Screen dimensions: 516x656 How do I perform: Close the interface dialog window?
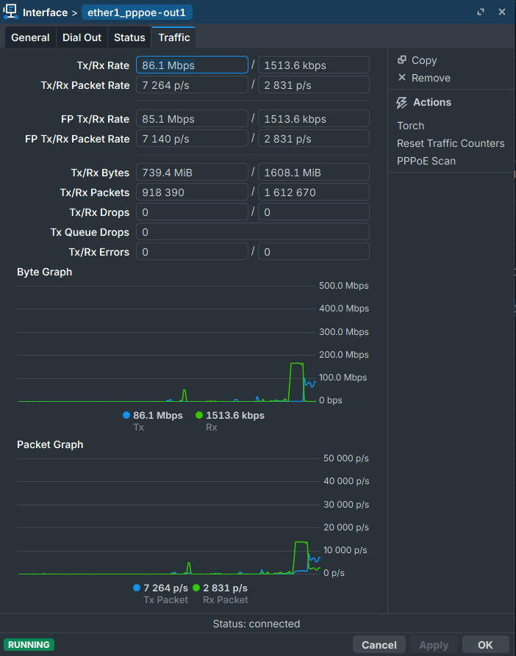pyautogui.click(x=502, y=12)
